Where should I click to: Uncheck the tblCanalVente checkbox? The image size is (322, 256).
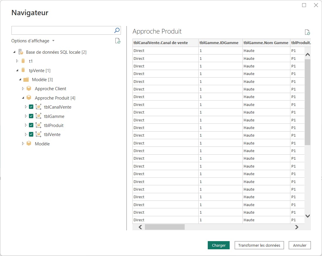31,107
